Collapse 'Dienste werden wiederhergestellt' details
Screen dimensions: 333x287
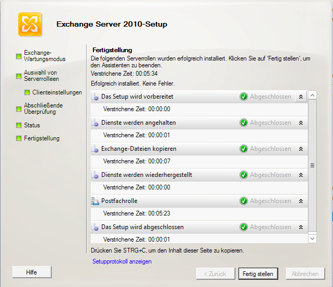pyautogui.click(x=301, y=175)
